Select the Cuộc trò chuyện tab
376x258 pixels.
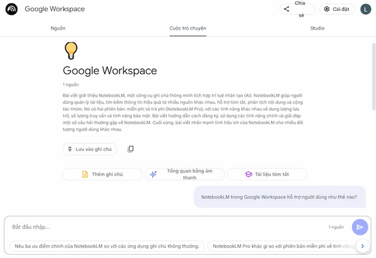(x=188, y=28)
